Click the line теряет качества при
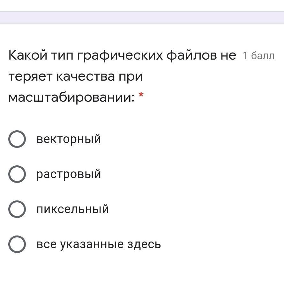The height and width of the screenshot is (282, 284). coord(75,77)
